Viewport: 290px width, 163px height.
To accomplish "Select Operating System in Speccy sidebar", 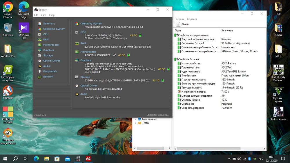I will 54,29.
